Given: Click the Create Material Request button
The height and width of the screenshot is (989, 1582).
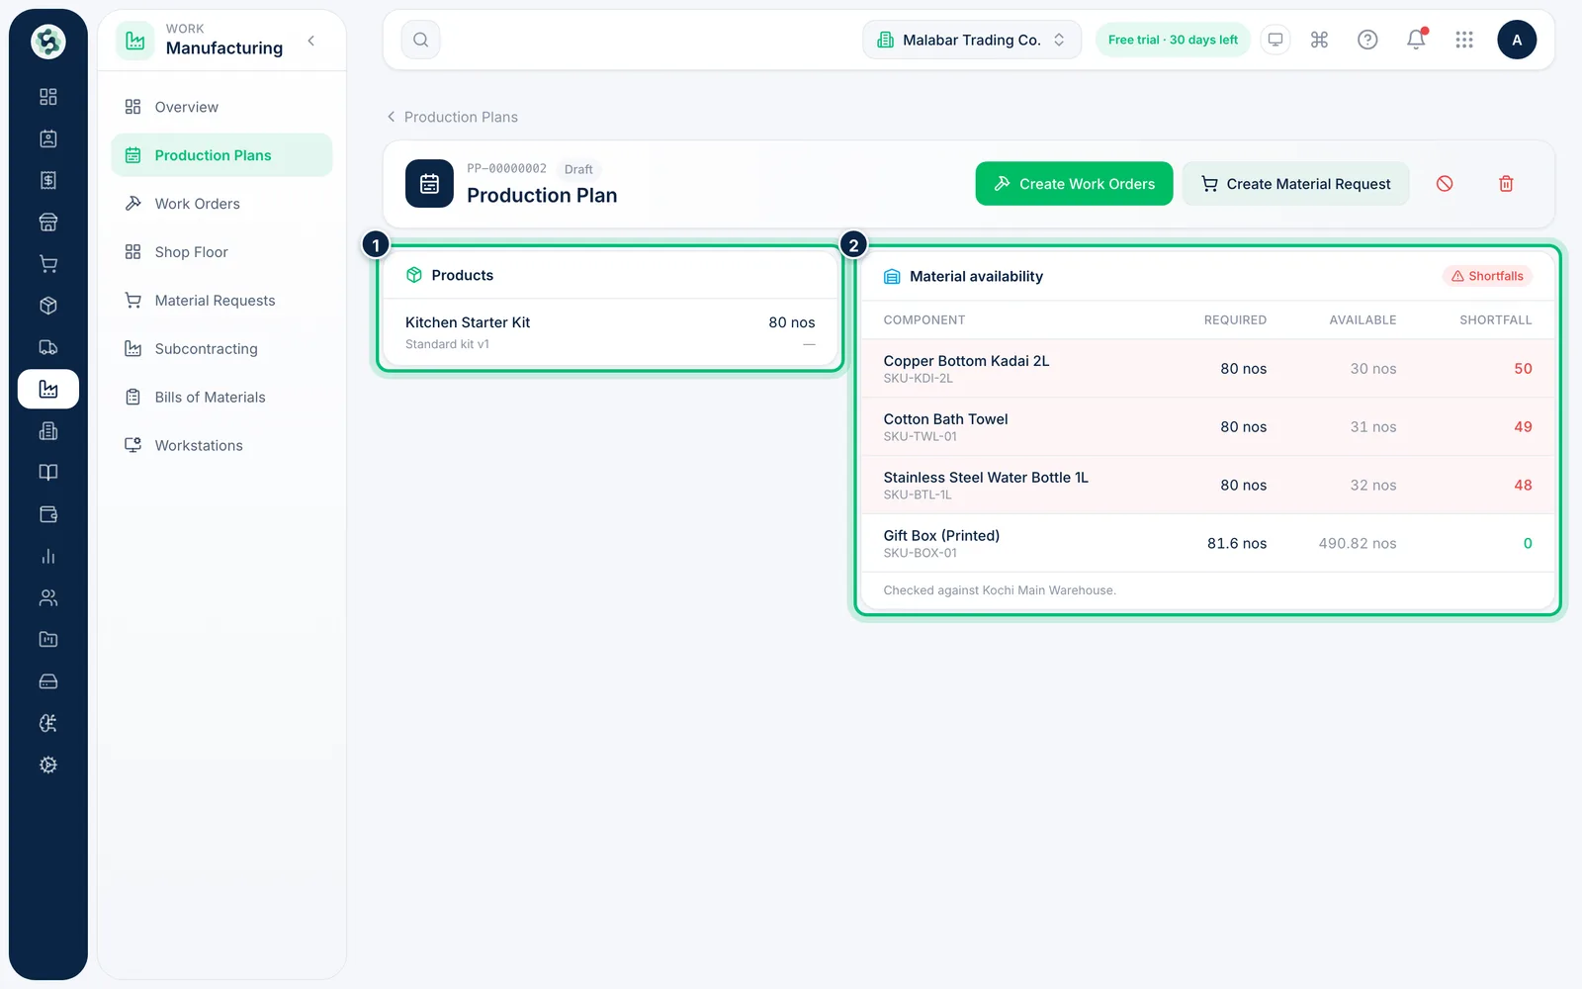Looking at the screenshot, I should [x=1295, y=184].
